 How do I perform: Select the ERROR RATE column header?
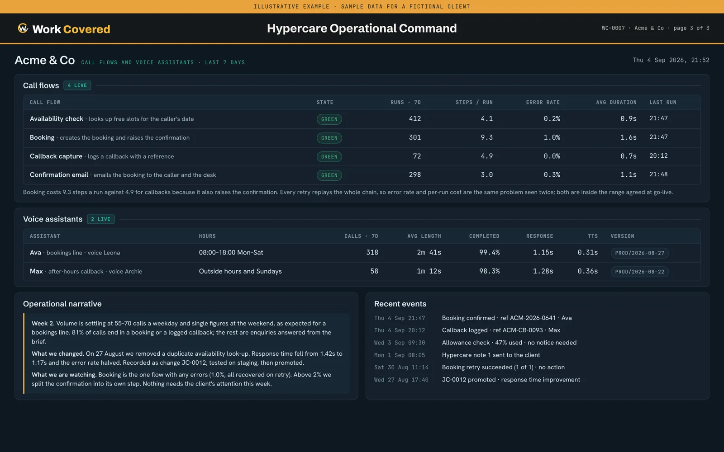coord(543,103)
